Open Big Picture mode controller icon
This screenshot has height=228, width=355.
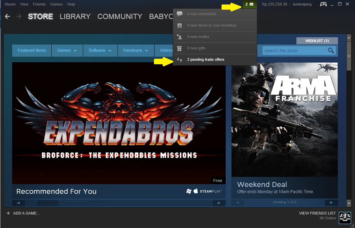323,4
